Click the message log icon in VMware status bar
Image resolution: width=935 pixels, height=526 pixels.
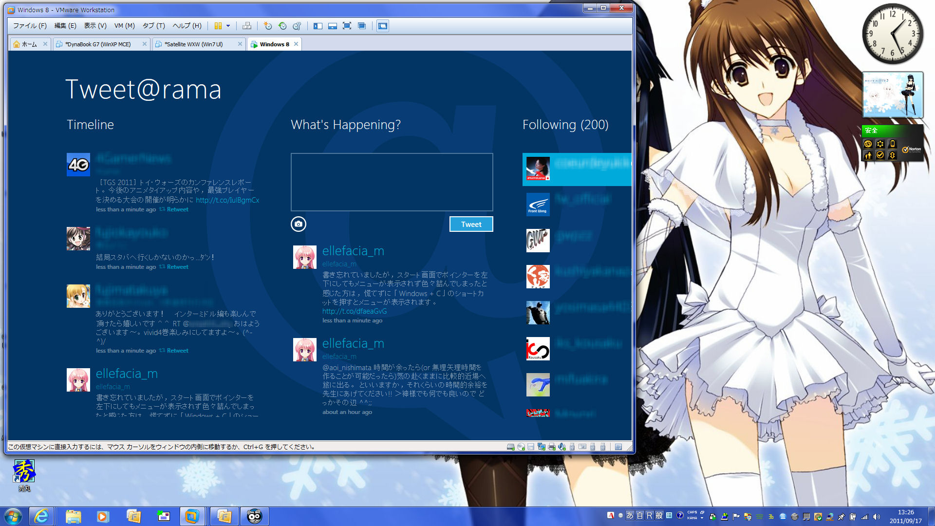pos(618,447)
